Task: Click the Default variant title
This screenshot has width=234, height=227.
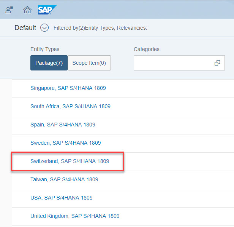Action: tap(25, 28)
